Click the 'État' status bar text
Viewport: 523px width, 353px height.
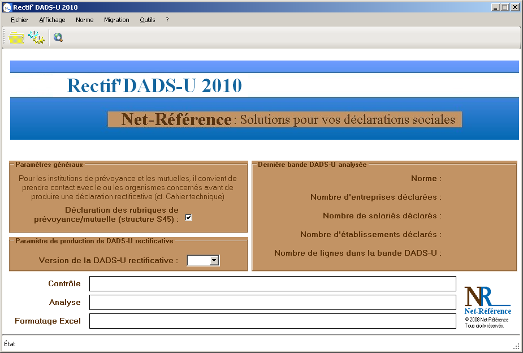[10, 344]
